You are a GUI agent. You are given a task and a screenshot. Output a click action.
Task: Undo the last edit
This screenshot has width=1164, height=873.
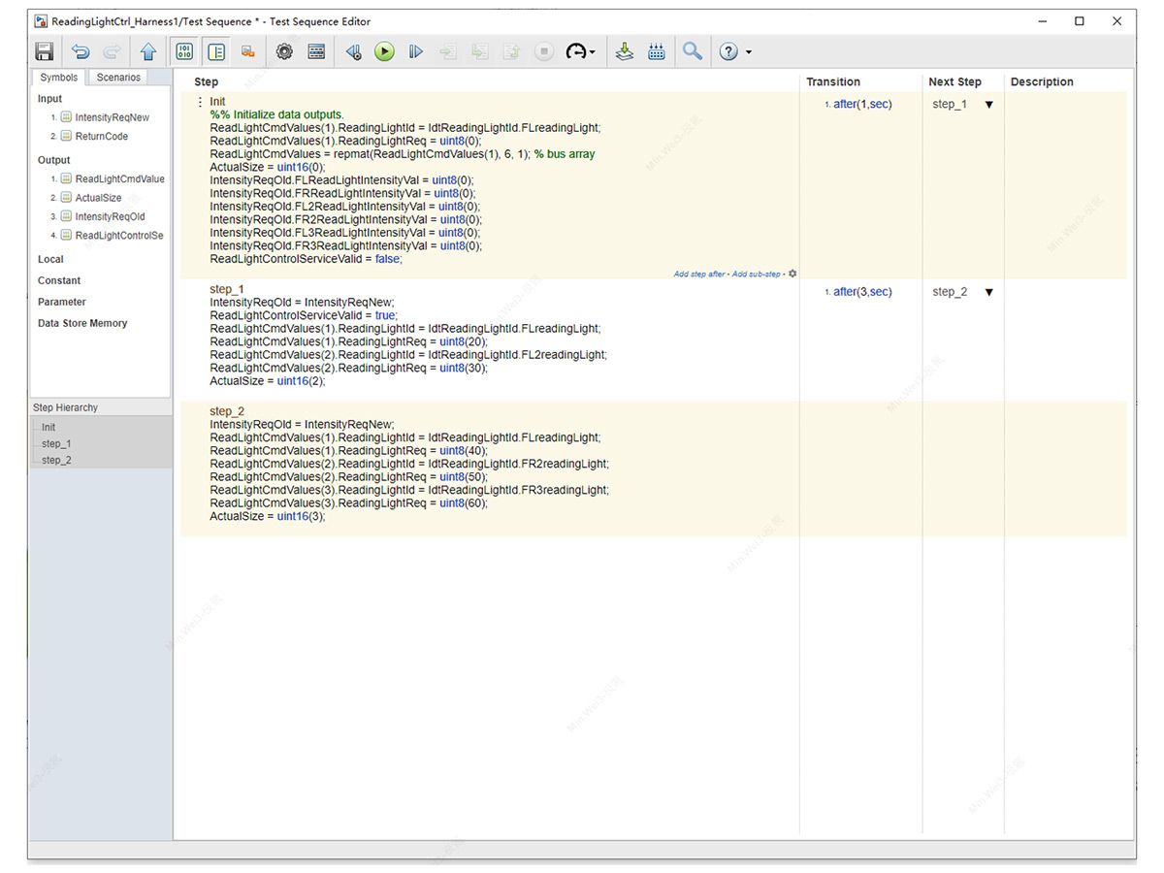(81, 51)
